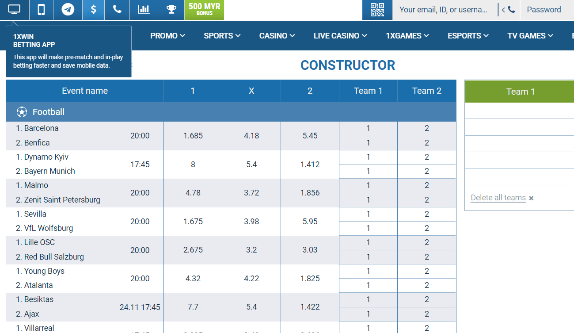574x333 pixels.
Task: Select odds 7.7 for Besiktas win
Action: pyautogui.click(x=193, y=307)
